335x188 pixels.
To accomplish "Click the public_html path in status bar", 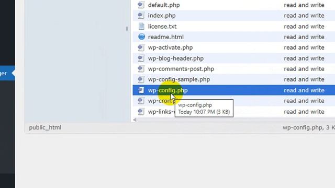I will click(45, 127).
